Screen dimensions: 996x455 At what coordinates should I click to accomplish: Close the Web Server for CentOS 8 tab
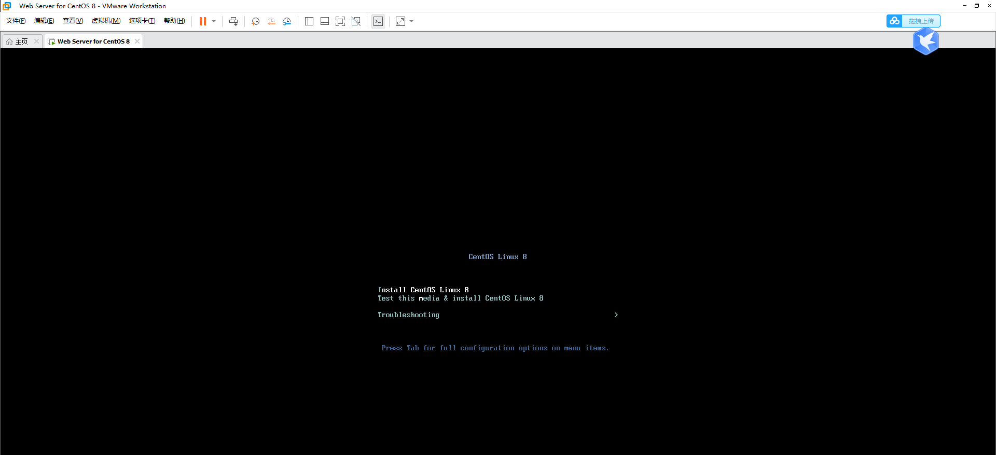coord(137,41)
